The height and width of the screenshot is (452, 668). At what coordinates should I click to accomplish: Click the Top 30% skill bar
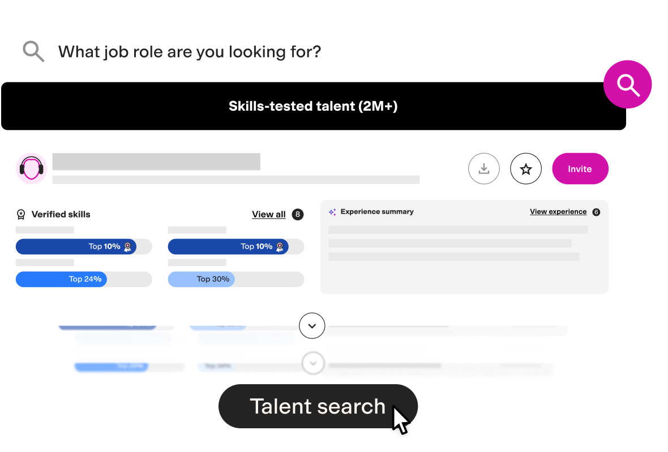(235, 279)
